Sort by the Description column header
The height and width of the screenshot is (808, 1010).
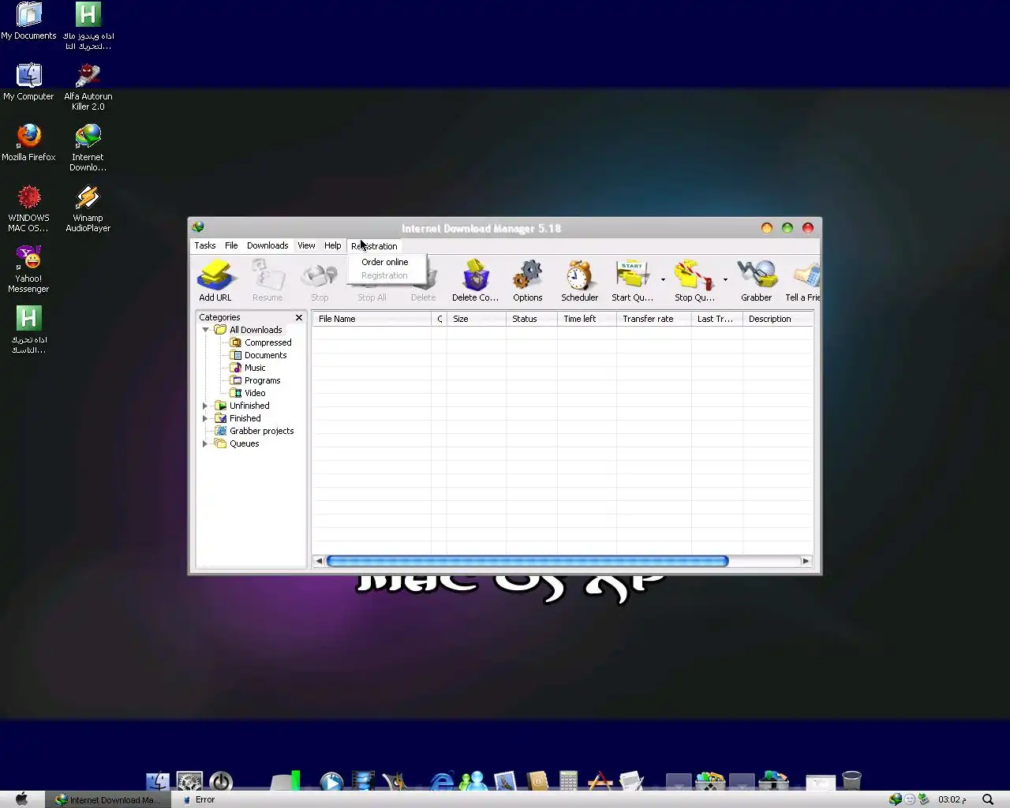(777, 319)
